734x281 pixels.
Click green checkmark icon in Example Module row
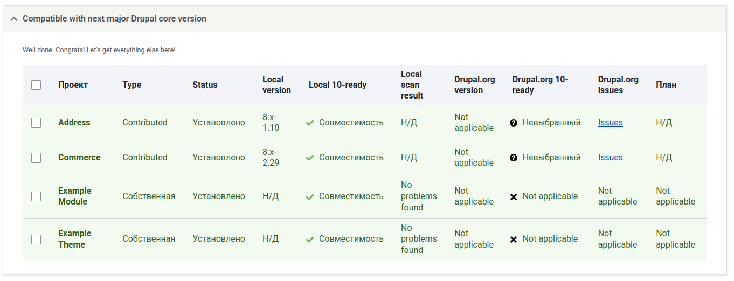(x=310, y=196)
